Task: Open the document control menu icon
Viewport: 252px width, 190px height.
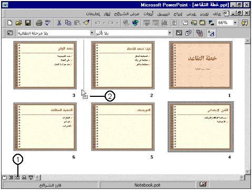Action: tap(226, 13)
